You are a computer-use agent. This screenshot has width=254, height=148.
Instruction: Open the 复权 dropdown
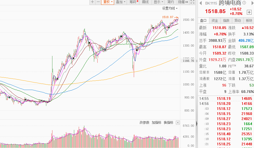coord(108,2)
